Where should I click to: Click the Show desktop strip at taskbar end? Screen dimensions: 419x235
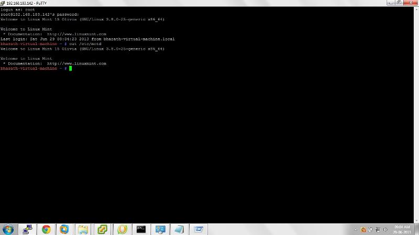(417, 229)
